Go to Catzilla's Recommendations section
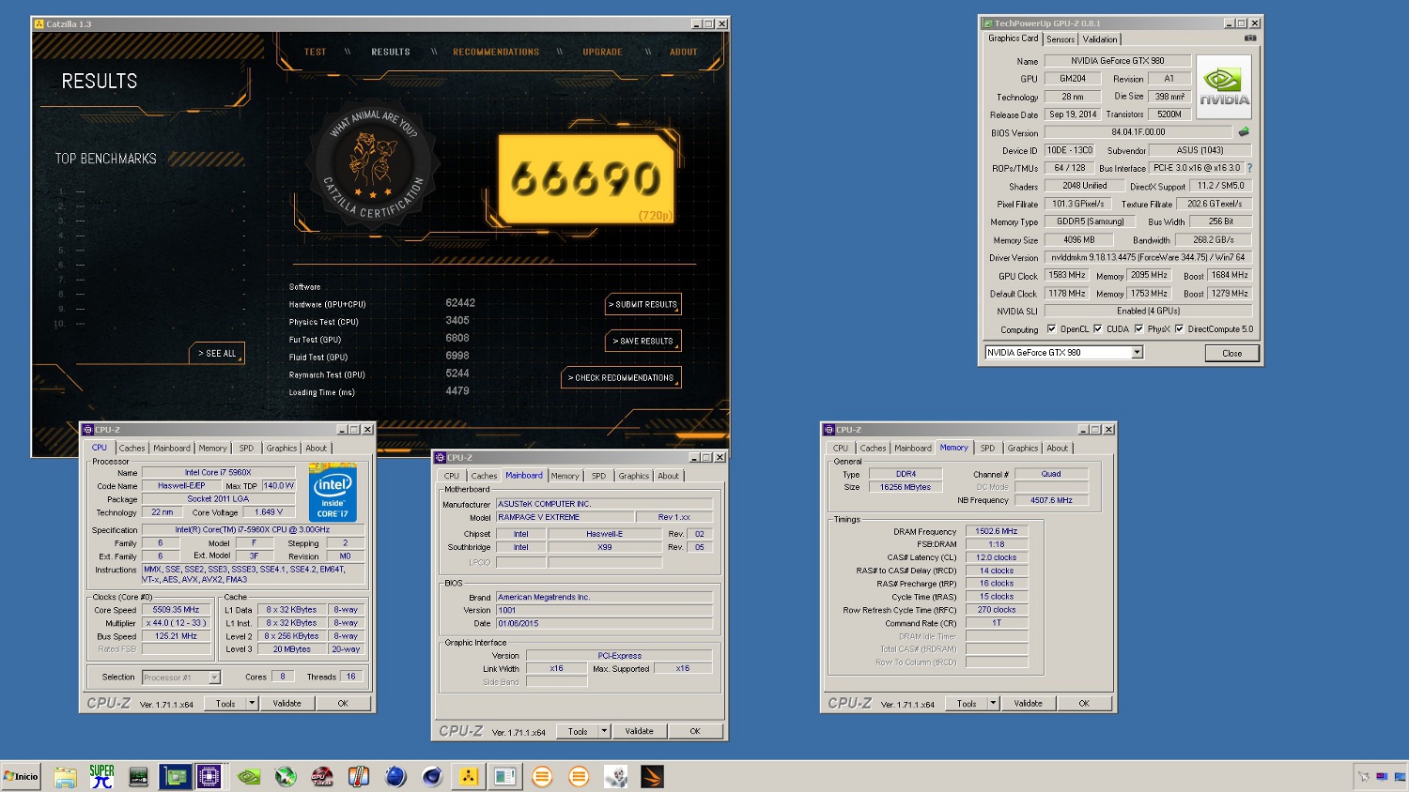This screenshot has height=792, width=1409. pos(496,52)
